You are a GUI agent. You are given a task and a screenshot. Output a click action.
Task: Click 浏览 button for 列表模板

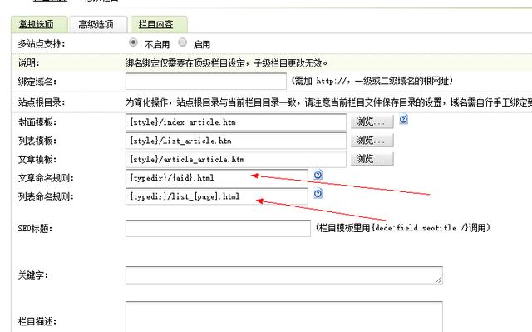point(372,140)
